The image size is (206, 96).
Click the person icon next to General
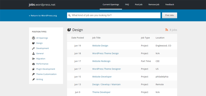coord(33,53)
